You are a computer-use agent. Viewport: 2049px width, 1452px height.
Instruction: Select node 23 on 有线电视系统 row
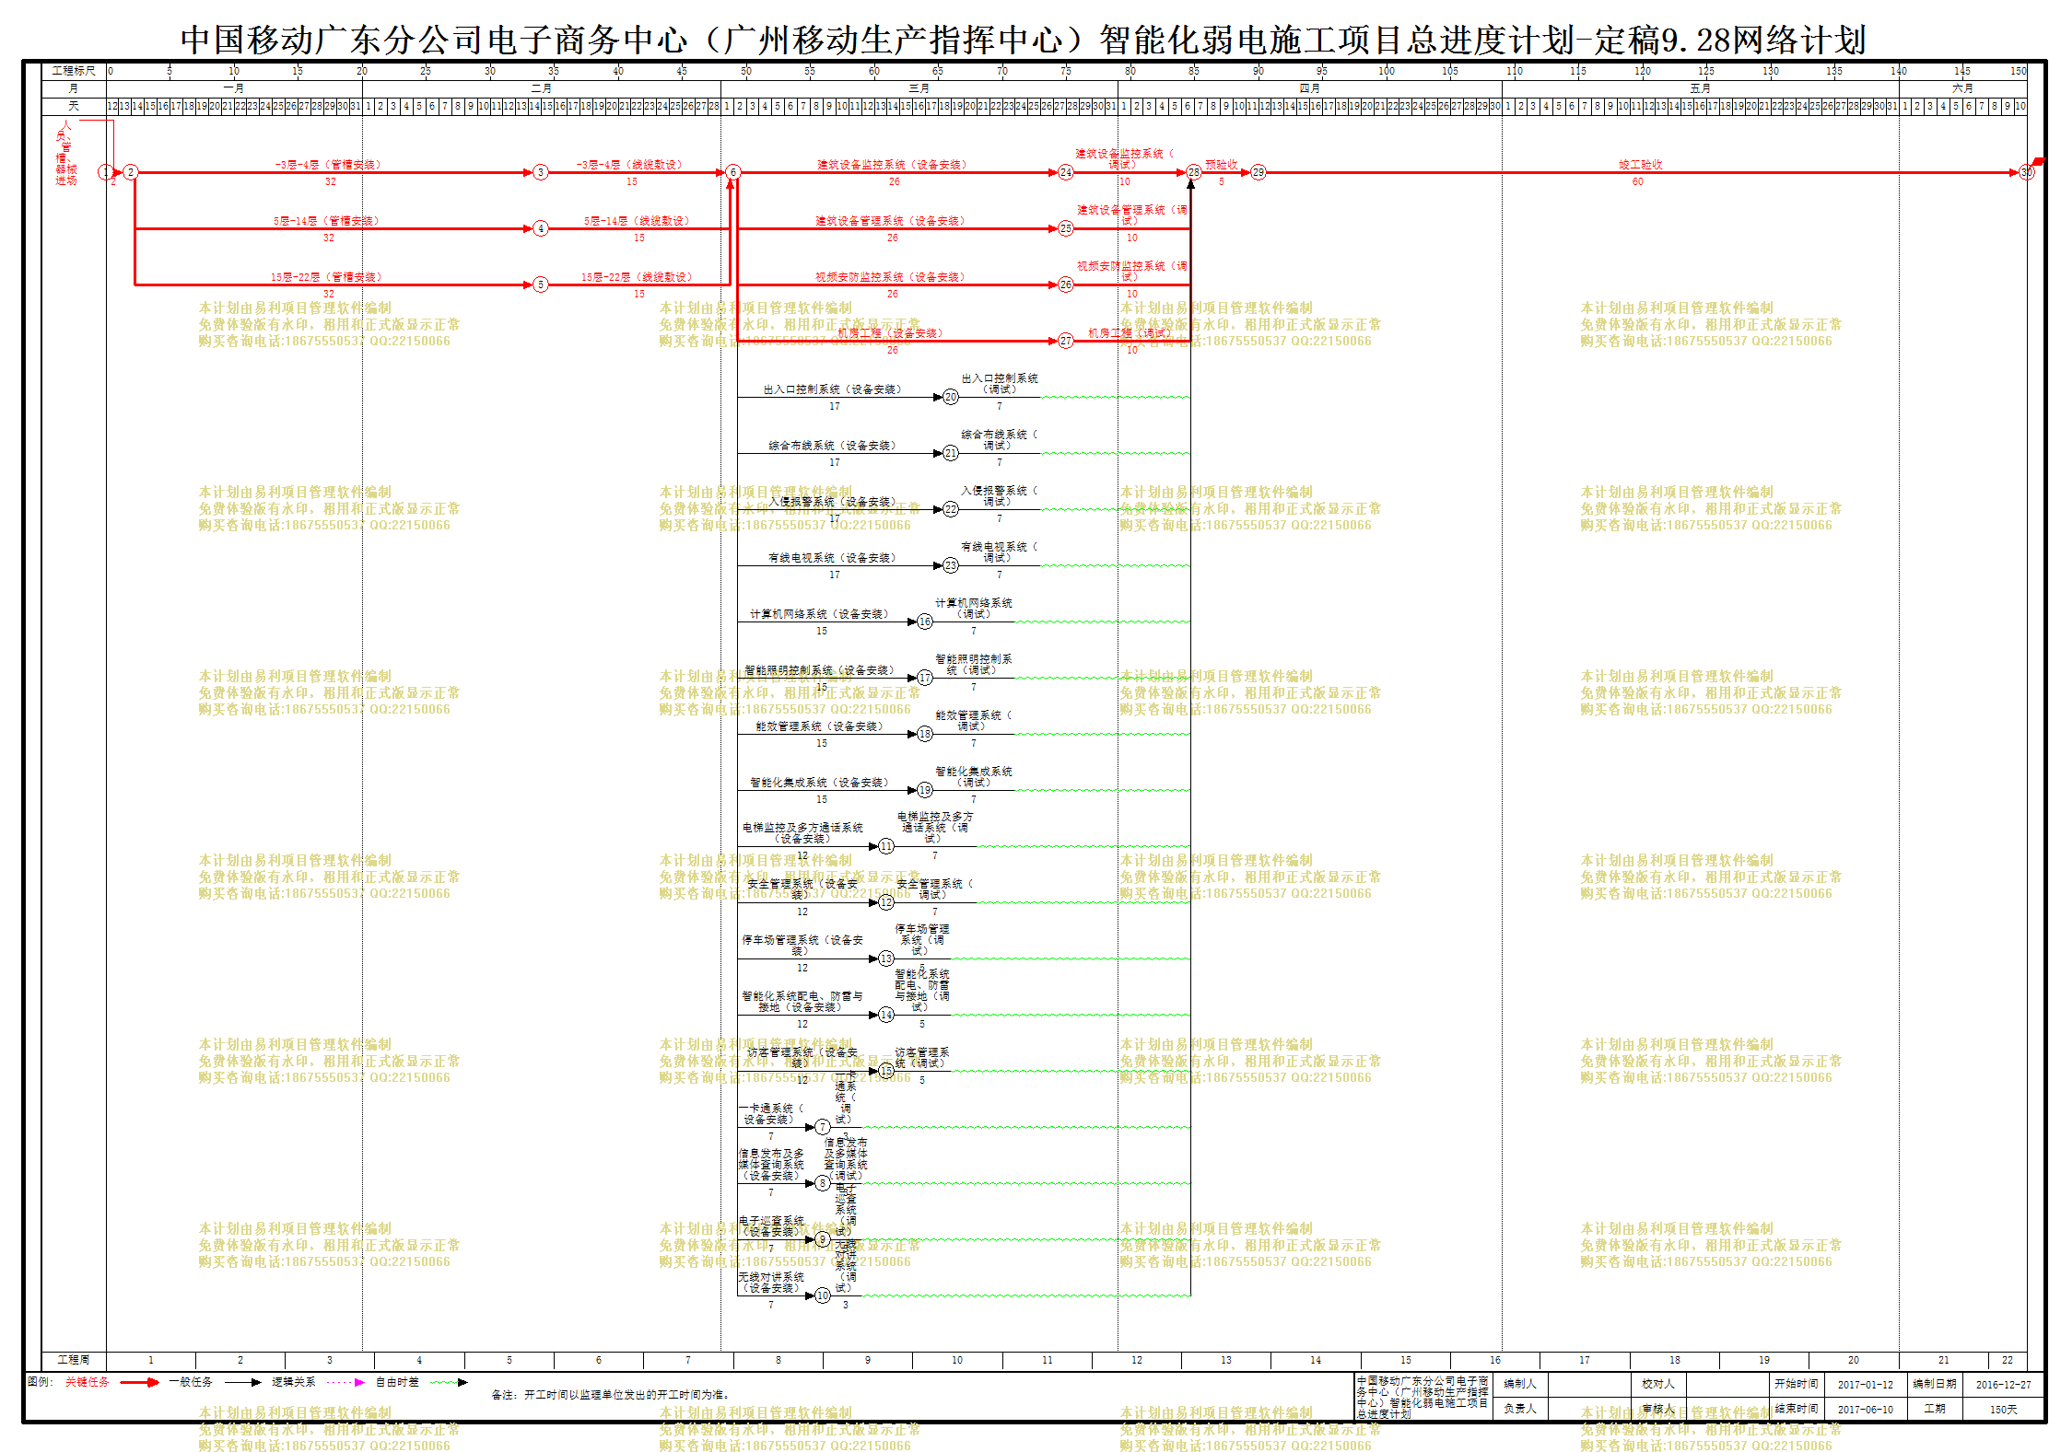click(951, 565)
